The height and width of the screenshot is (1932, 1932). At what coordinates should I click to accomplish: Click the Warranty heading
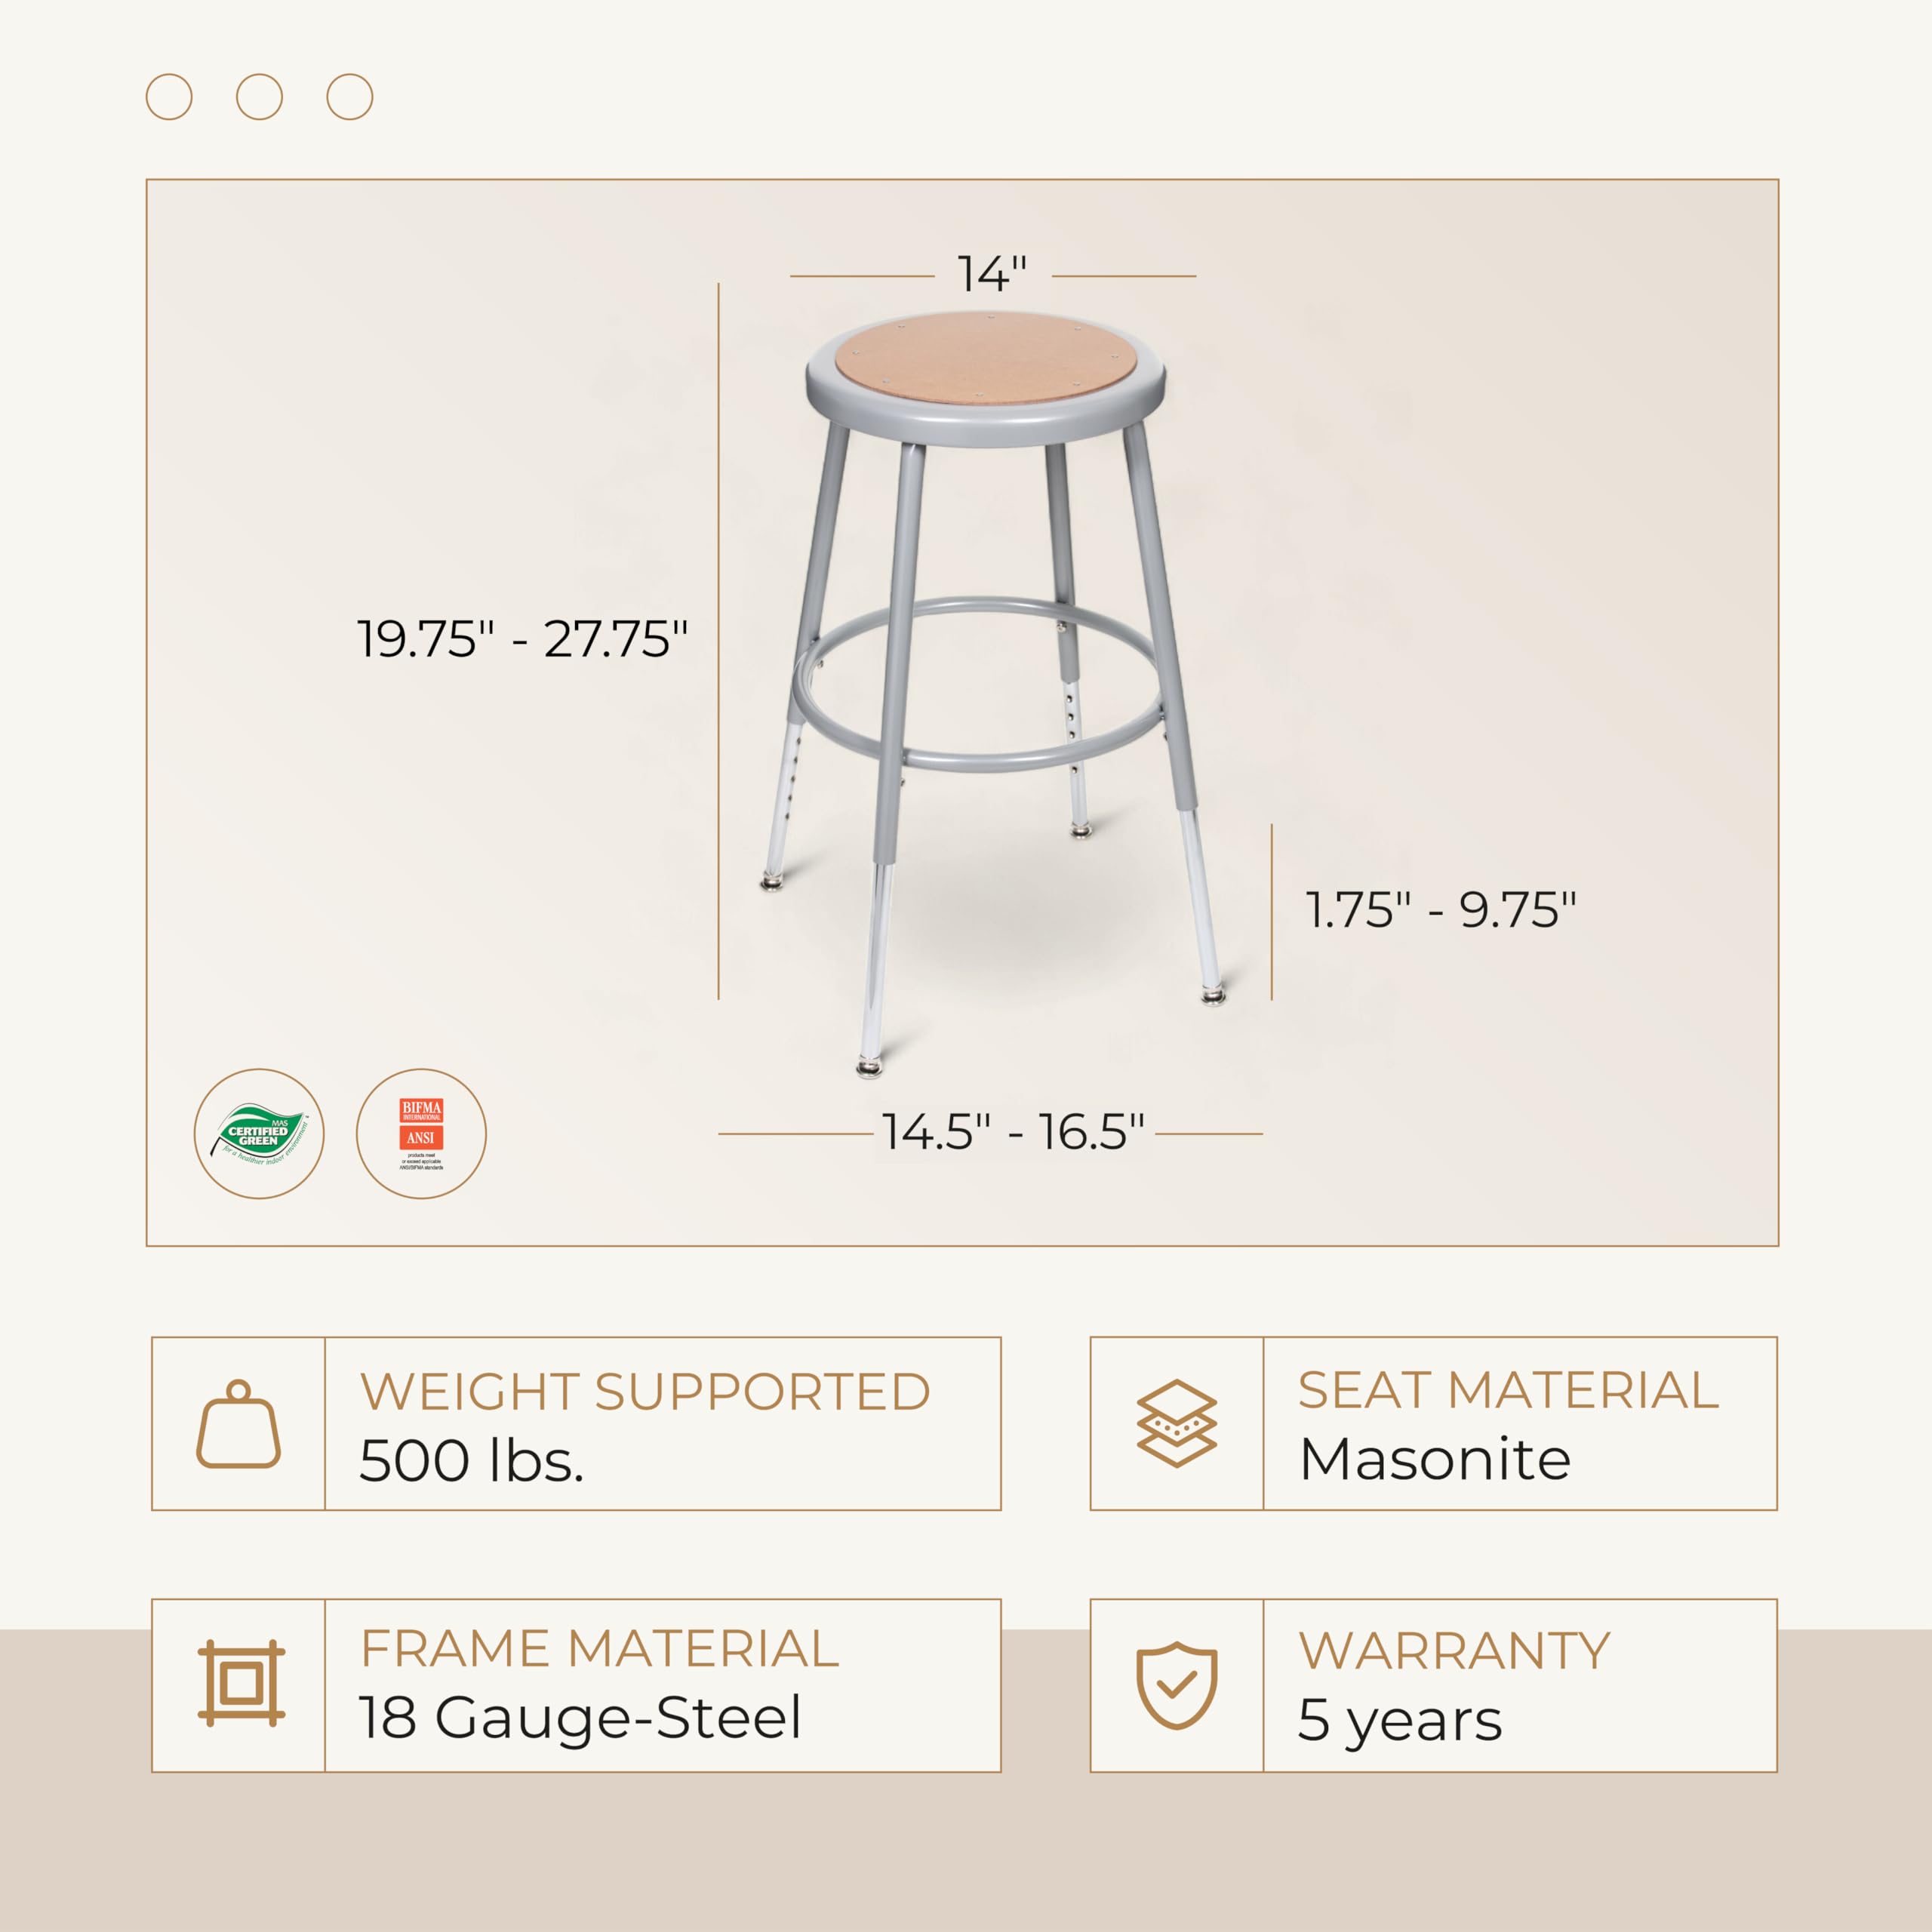click(1454, 1650)
